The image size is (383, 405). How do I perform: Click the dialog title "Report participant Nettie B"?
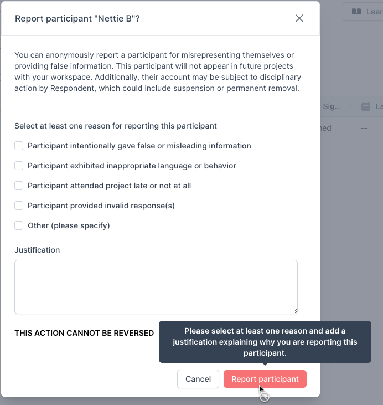(x=77, y=18)
